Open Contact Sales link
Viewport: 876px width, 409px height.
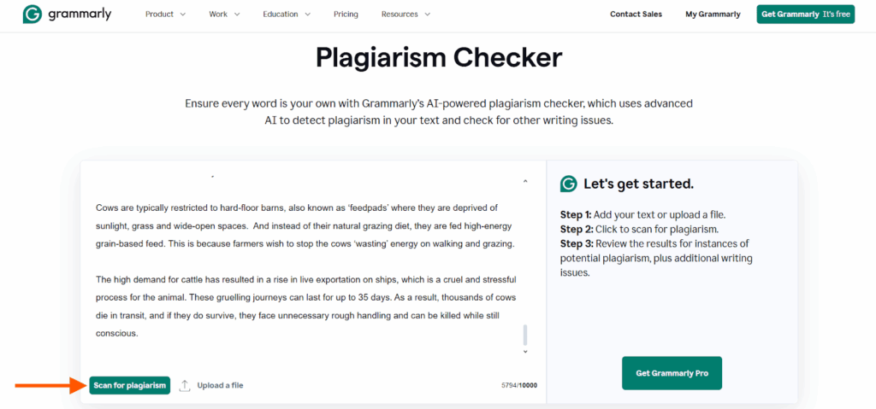(x=636, y=15)
